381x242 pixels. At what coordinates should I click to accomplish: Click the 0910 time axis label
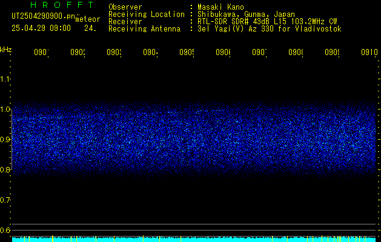point(369,52)
